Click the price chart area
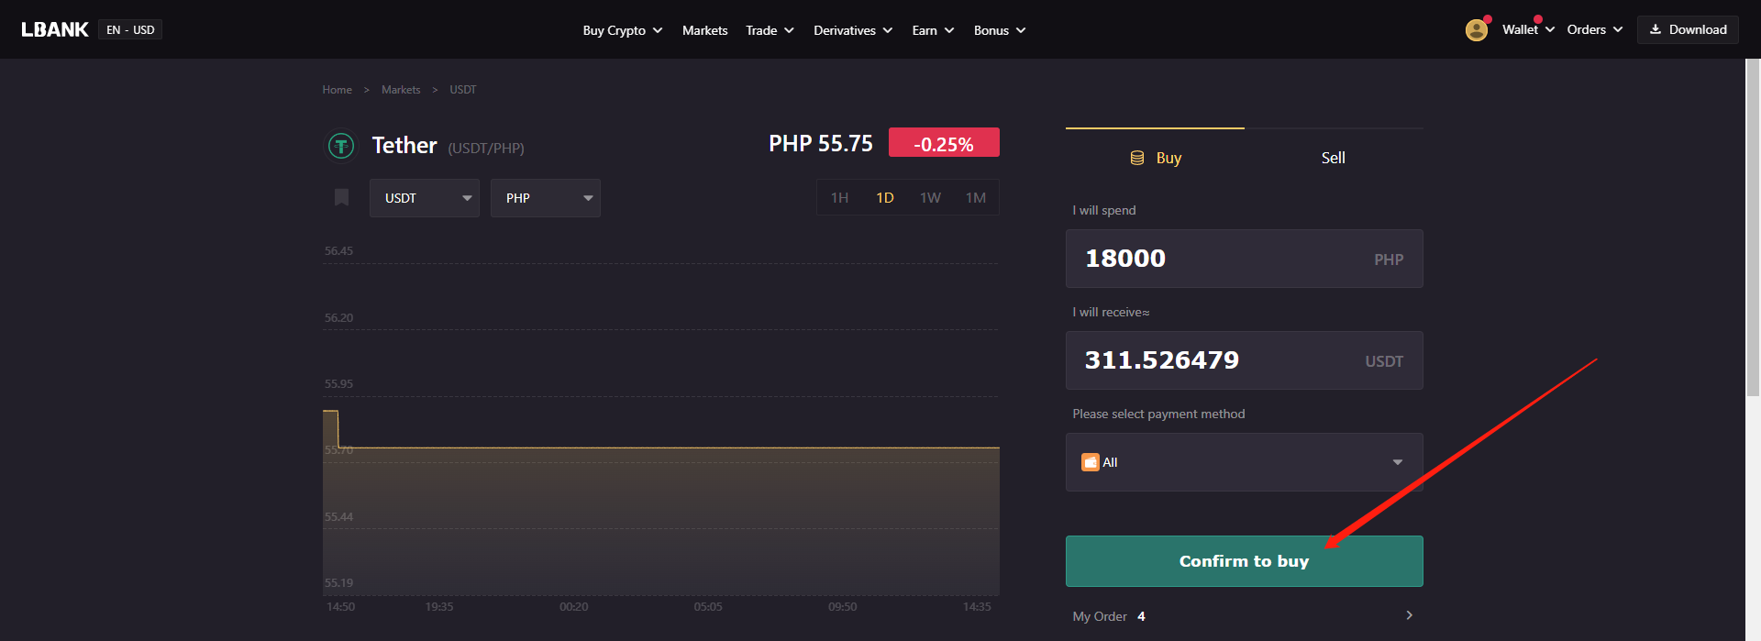This screenshot has height=641, width=1761. [x=660, y=422]
